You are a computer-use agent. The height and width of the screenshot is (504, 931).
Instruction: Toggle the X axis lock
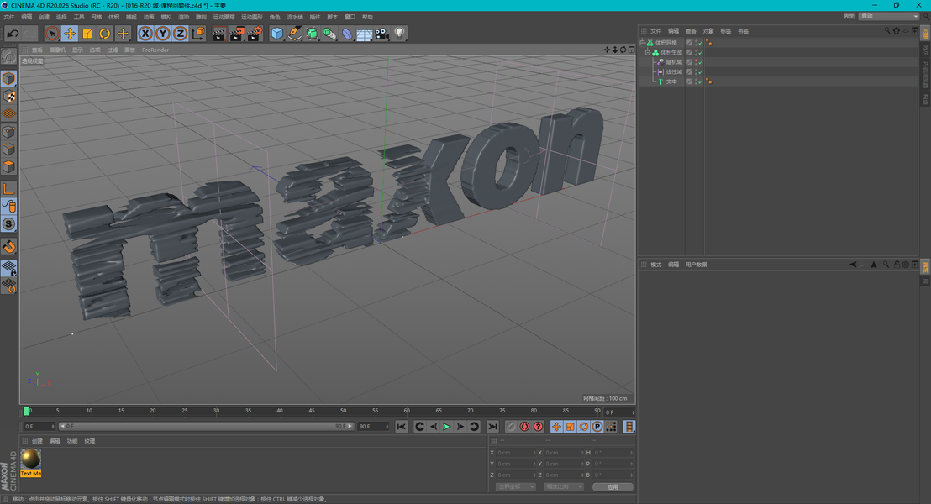(145, 34)
